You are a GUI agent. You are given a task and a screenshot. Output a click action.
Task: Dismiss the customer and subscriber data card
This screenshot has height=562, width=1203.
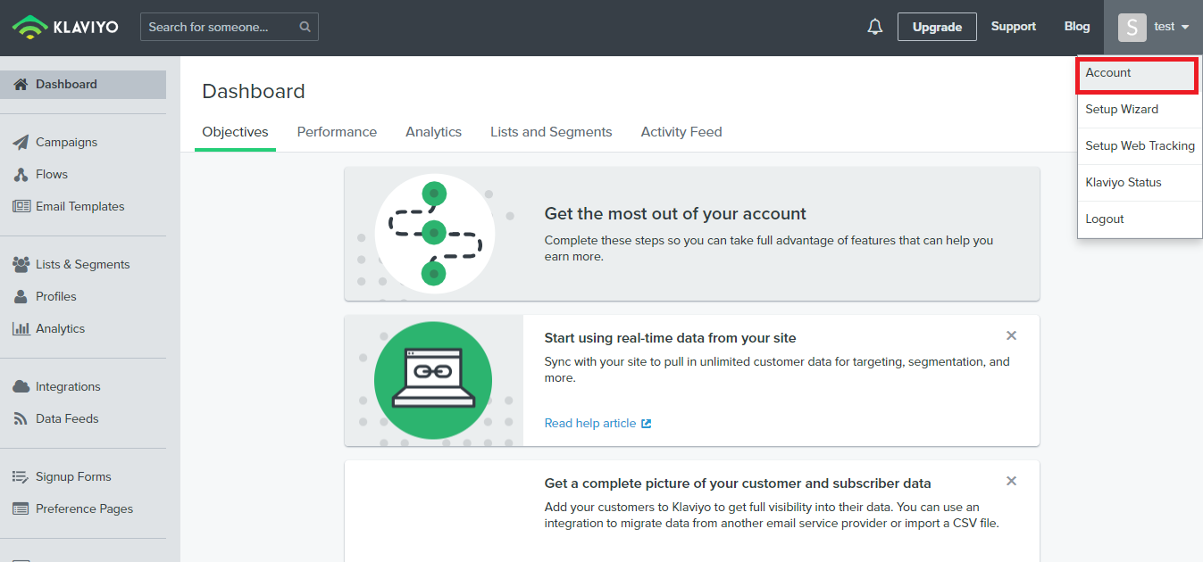point(1011,481)
